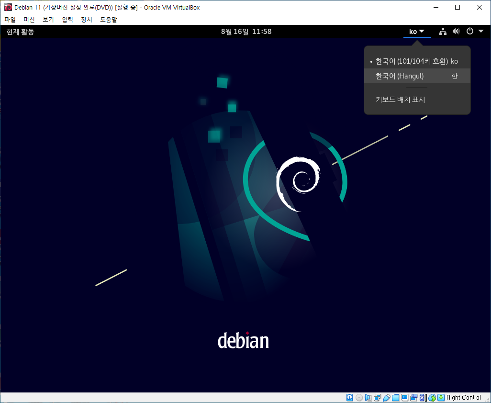Click the 현재 활동 activities button
This screenshot has height=403, width=491.
click(20, 31)
